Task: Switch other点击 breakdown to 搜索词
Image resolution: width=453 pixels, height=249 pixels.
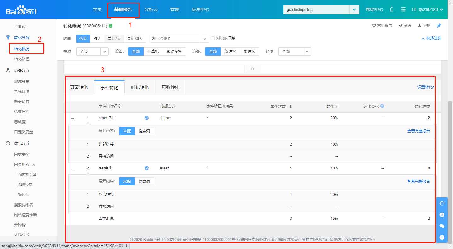Action: coord(144,131)
